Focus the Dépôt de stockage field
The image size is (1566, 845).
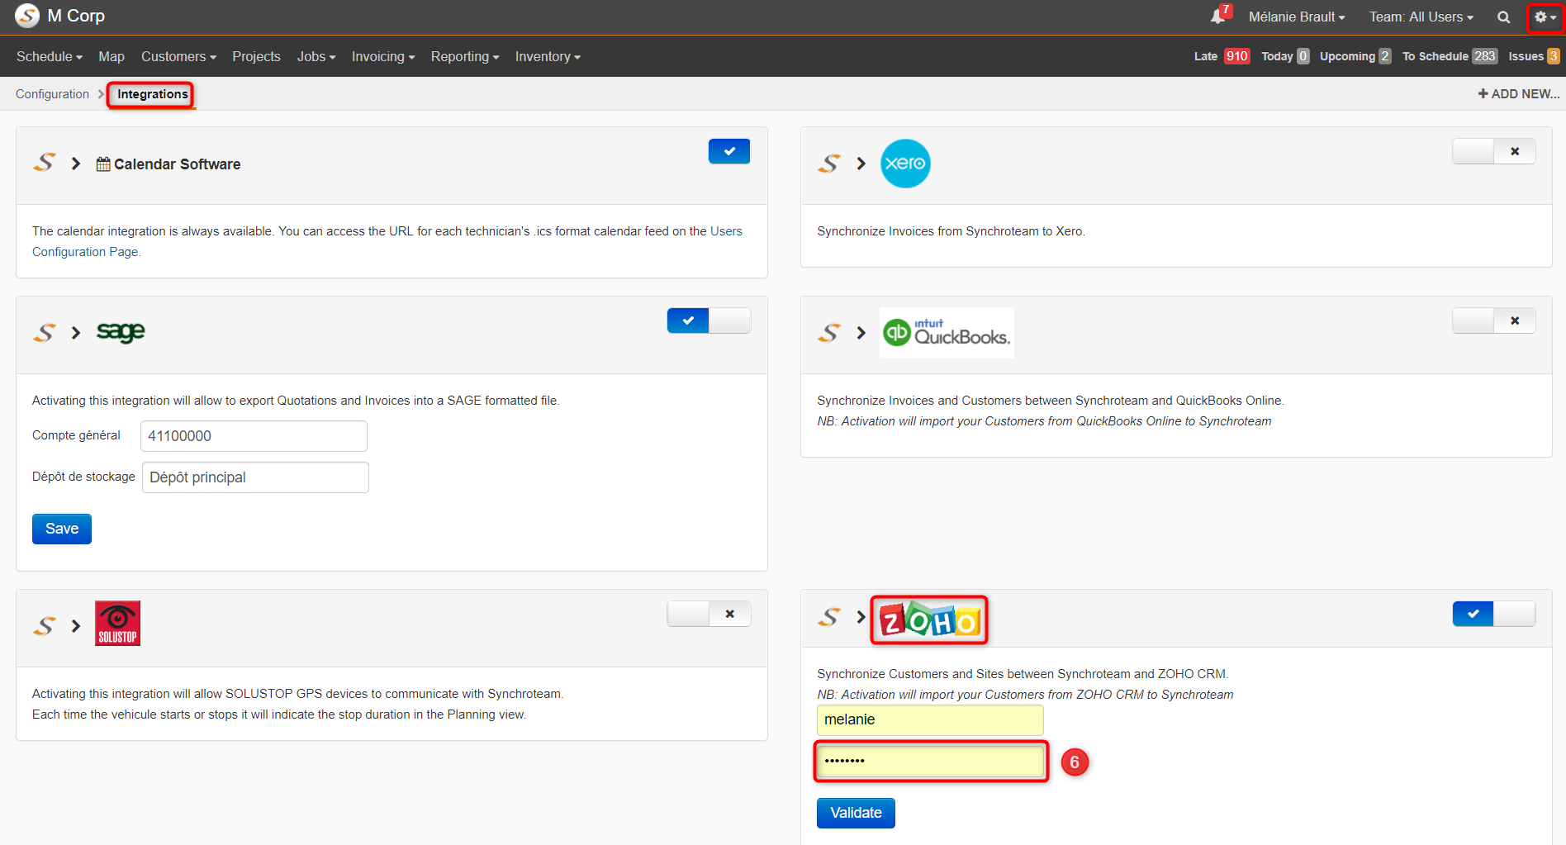(x=255, y=477)
